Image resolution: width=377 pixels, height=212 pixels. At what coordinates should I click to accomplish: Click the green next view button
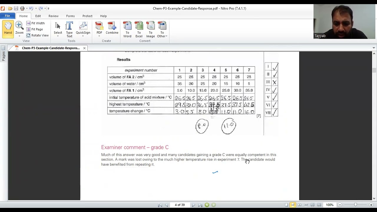tap(214, 205)
